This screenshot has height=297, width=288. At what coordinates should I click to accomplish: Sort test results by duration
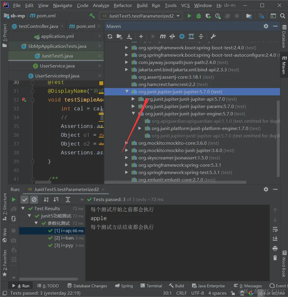click(56, 200)
